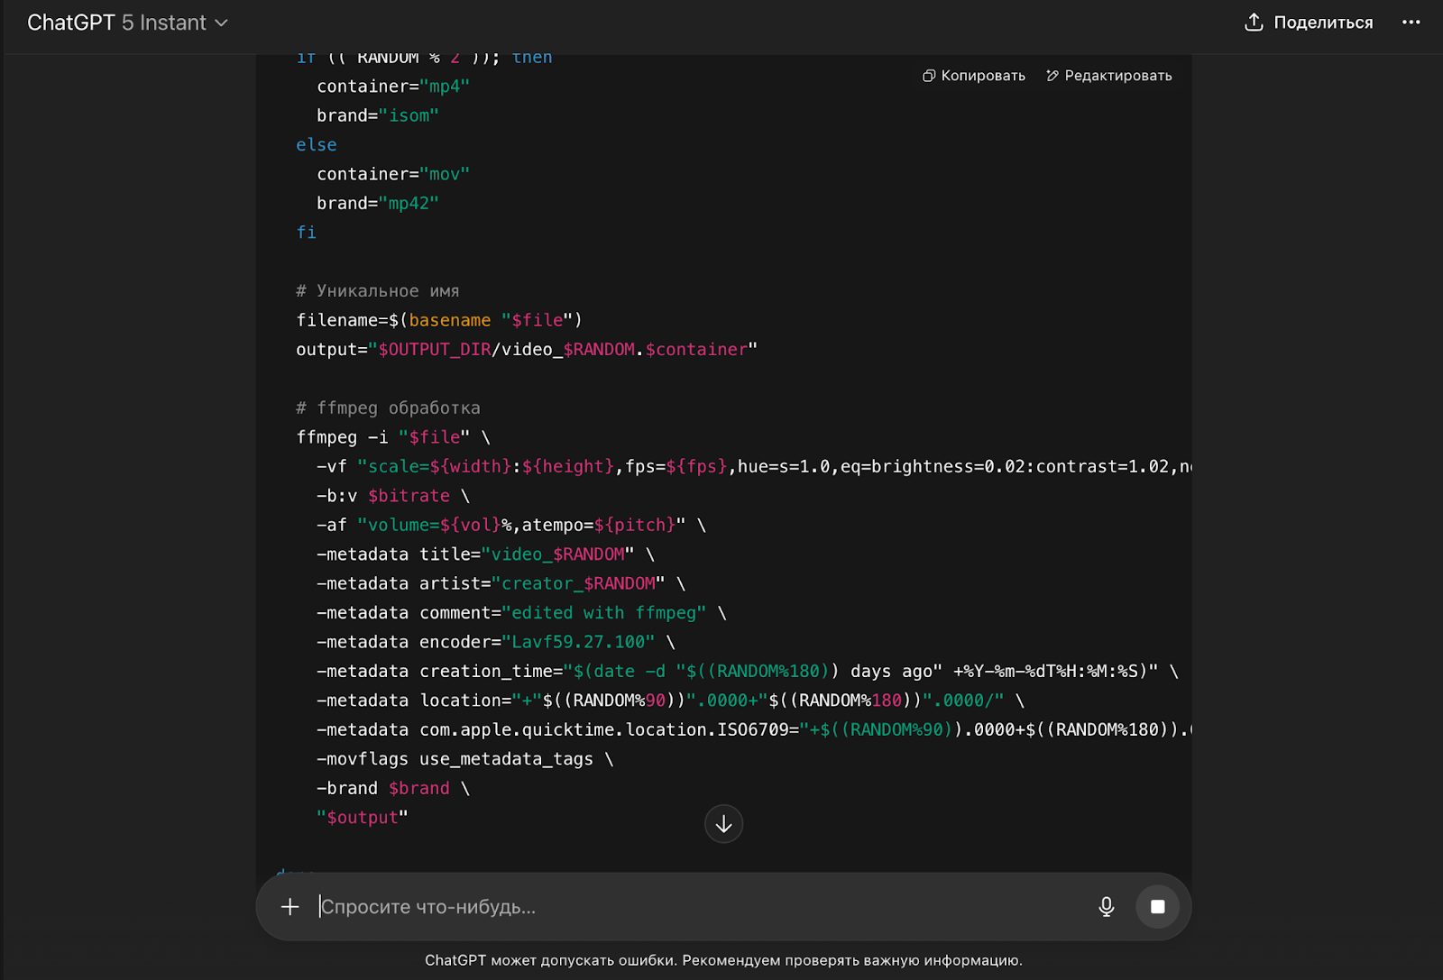Open the ChatGPT 5 Instant model selector
1443x980 pixels.
click(x=127, y=23)
